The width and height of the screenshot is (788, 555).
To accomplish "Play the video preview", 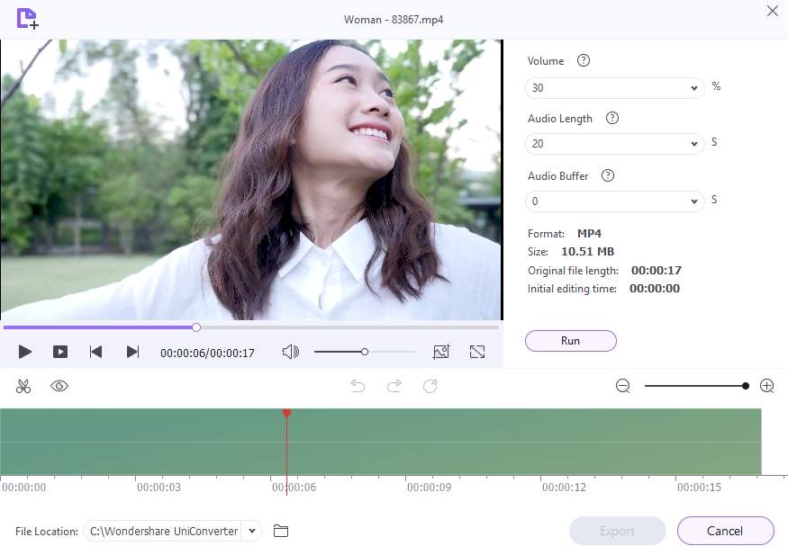I will [24, 352].
